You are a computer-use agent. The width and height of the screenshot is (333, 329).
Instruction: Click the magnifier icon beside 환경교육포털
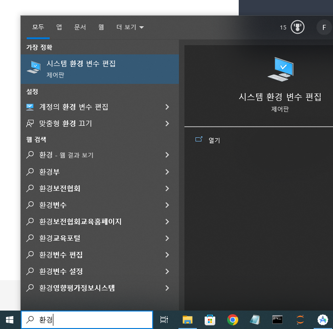pyautogui.click(x=30, y=238)
